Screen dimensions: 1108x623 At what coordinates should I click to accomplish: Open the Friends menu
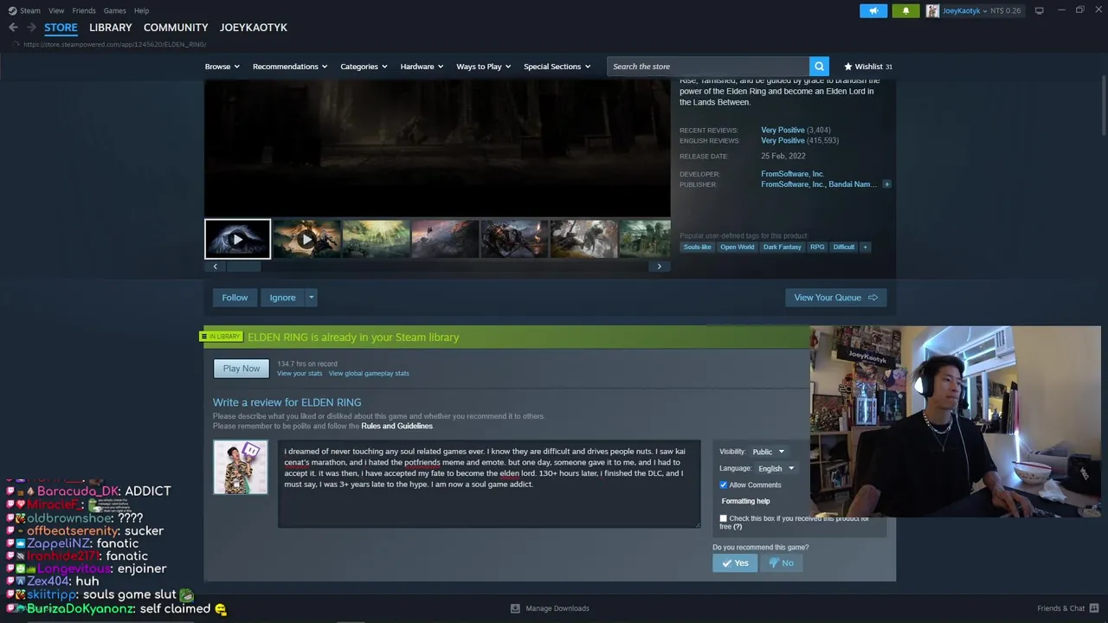(84, 10)
